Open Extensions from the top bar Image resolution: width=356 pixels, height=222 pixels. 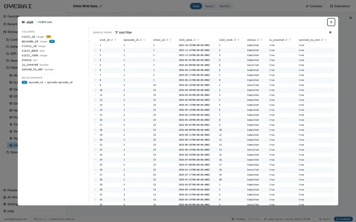coord(340,6)
